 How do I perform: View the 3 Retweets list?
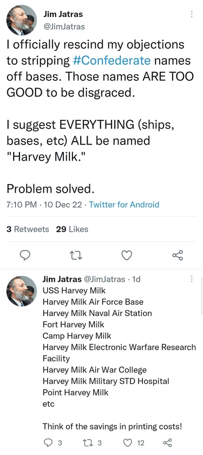(28, 229)
